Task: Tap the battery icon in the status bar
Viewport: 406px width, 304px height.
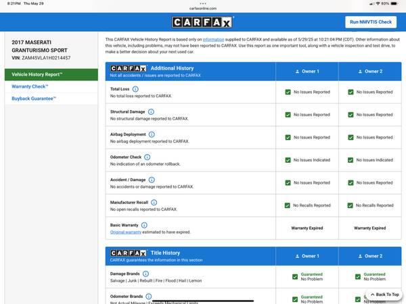Action: 394,3
